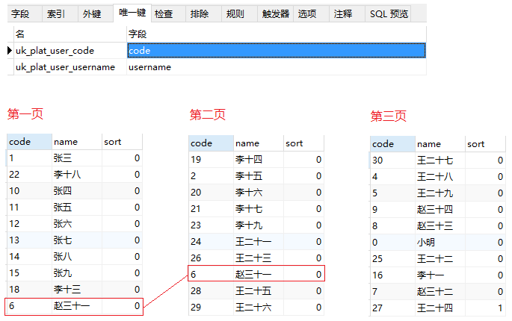This screenshot has height=321, width=512.
Task: Click the sort column header on page two
Action: click(303, 143)
